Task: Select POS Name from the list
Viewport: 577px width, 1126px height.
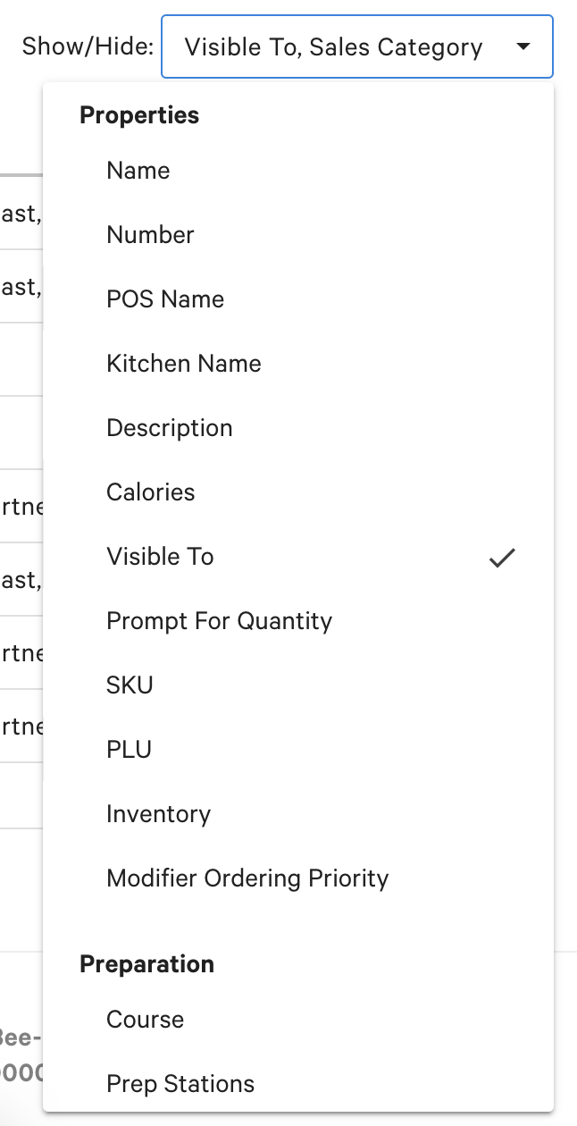Action: [165, 299]
